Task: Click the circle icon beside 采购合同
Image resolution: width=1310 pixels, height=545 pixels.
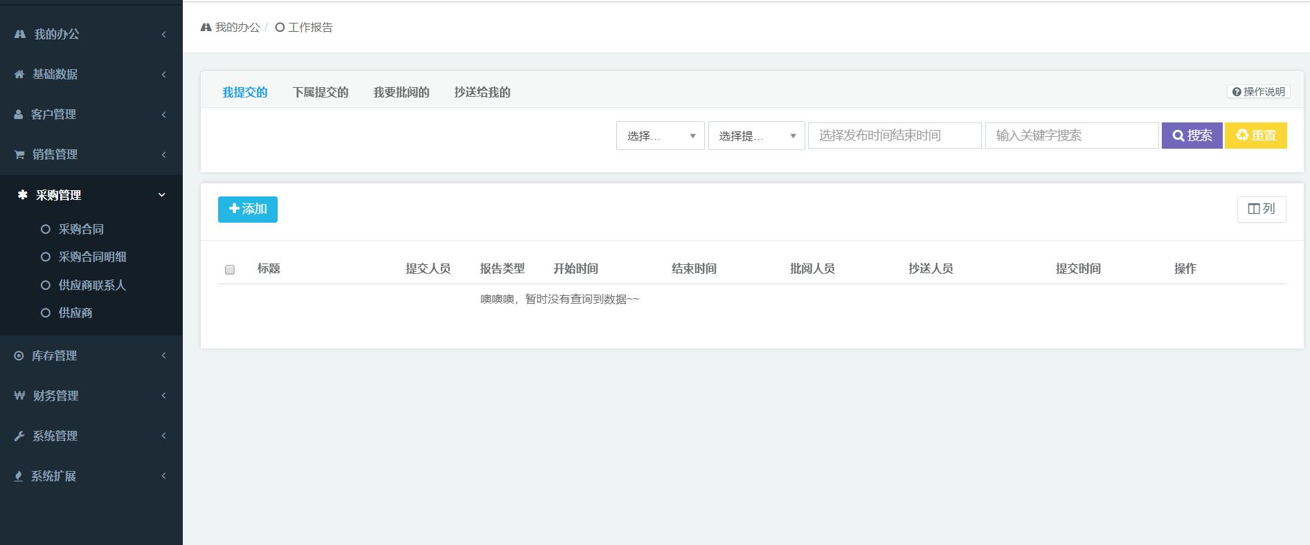Action: click(x=46, y=229)
